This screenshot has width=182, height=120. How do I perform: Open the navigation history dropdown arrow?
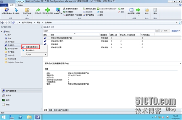(10, 23)
